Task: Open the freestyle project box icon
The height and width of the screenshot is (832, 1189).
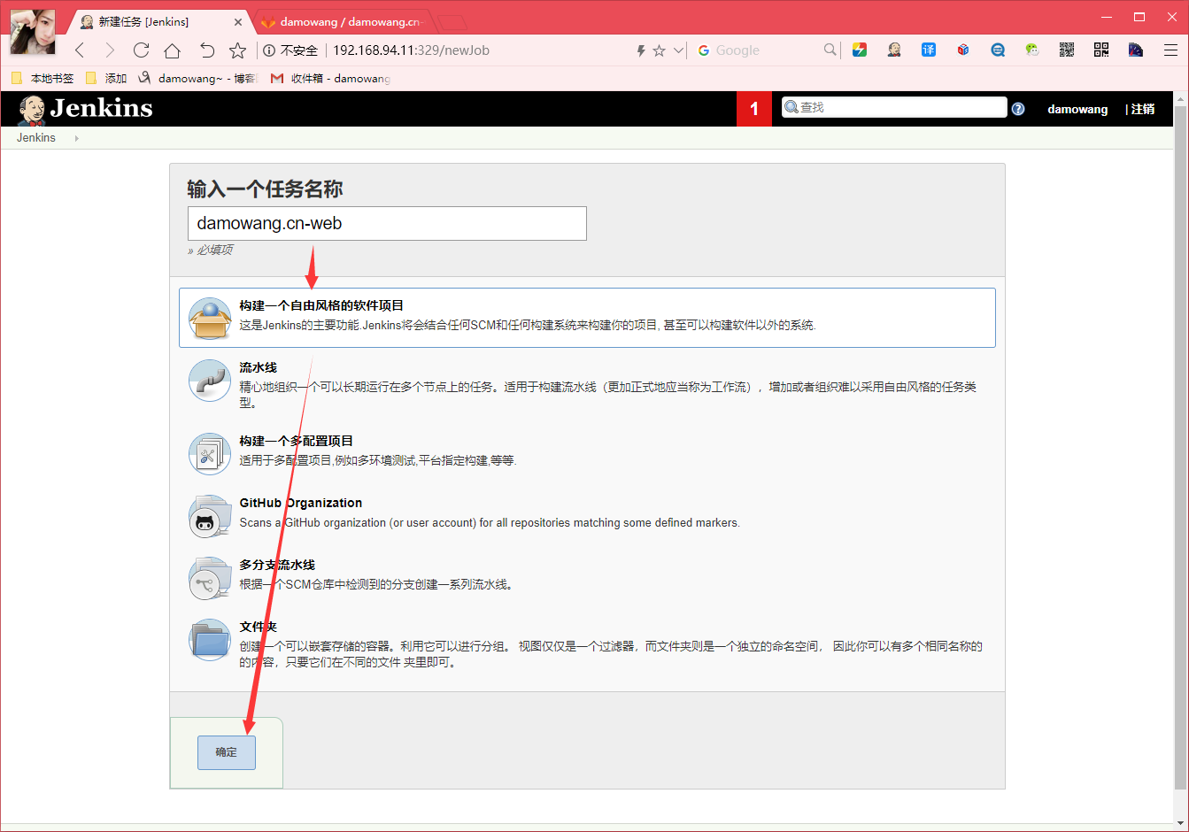Action: click(x=210, y=318)
